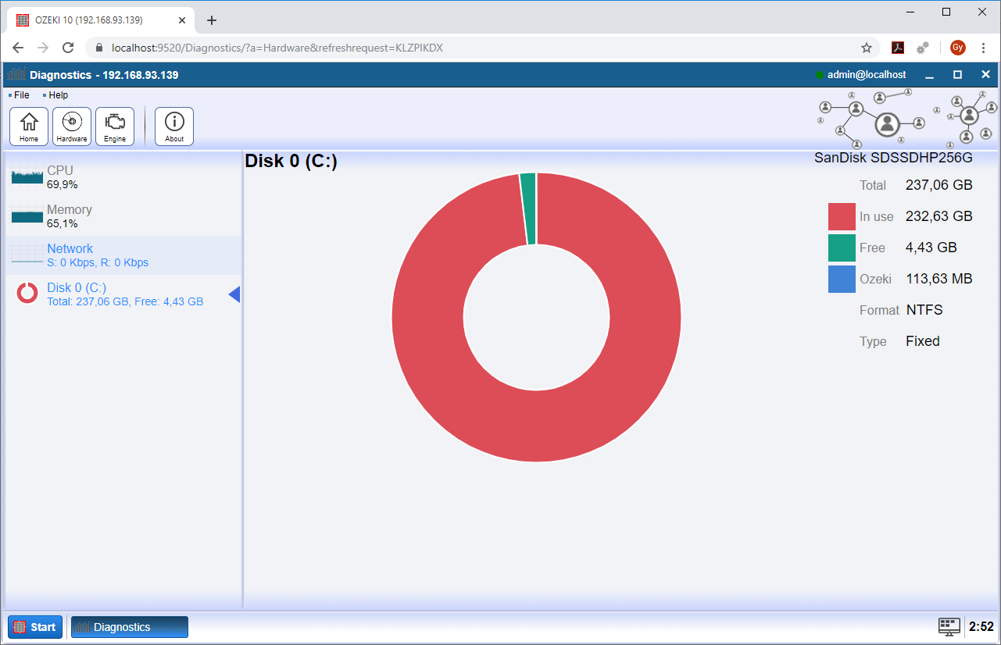Click the red In use color swatch
Viewport: 1001px width, 645px height.
(842, 216)
